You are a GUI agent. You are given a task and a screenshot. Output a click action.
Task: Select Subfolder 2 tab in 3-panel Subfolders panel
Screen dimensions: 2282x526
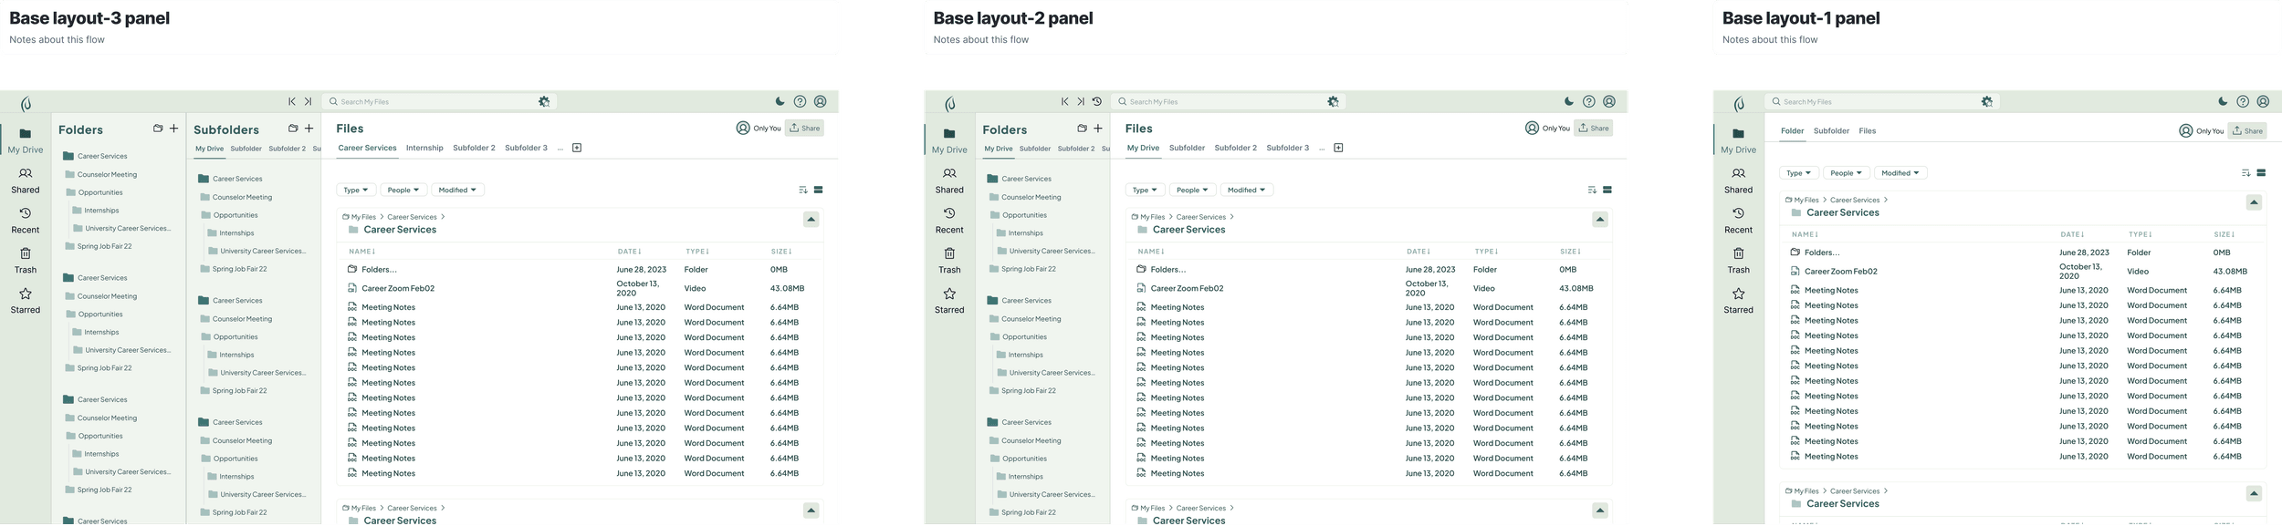[x=287, y=149]
